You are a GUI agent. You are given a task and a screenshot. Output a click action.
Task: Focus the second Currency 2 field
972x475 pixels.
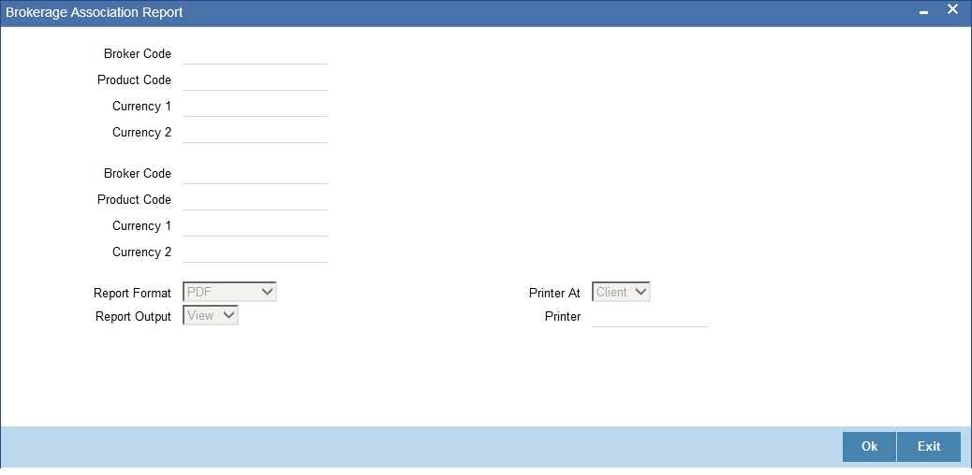click(255, 252)
